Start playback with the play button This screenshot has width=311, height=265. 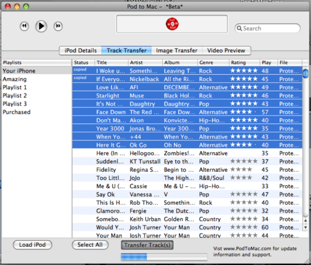(x=41, y=26)
